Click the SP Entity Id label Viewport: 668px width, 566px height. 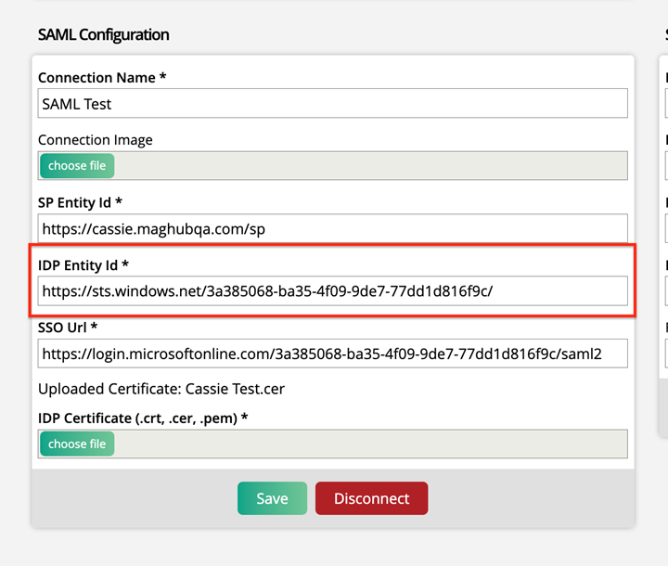pos(80,202)
